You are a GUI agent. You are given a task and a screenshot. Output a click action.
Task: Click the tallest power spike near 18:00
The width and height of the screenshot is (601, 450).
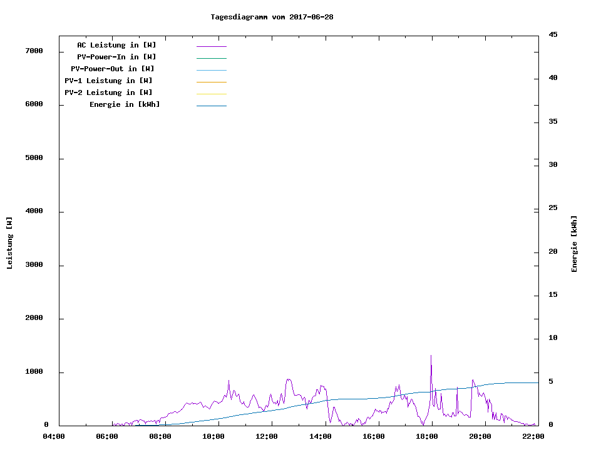coord(431,357)
